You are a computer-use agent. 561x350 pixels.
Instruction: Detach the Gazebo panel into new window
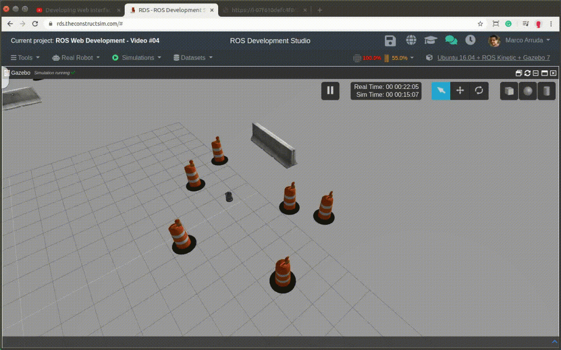tap(518, 73)
